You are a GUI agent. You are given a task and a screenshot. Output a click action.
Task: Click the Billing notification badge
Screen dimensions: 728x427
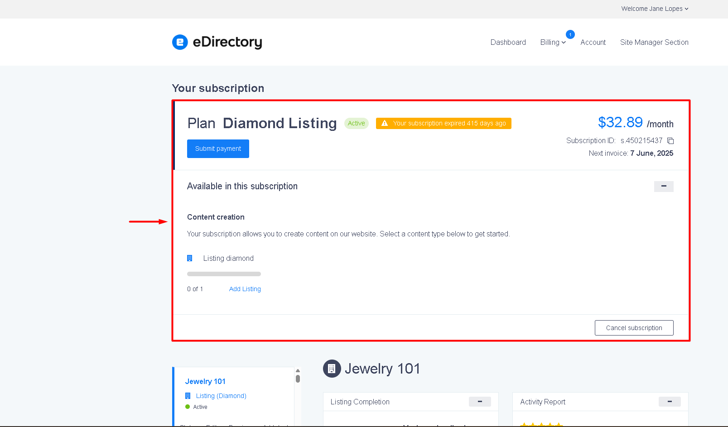click(x=570, y=34)
